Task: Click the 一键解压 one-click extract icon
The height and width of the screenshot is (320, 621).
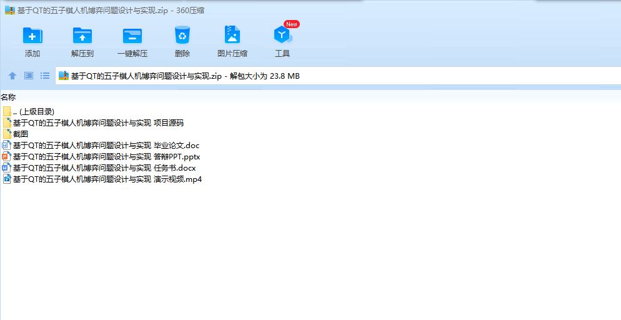Action: coord(132,36)
